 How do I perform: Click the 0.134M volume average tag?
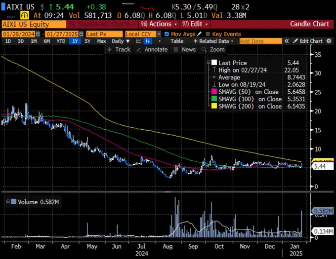click(x=322, y=231)
